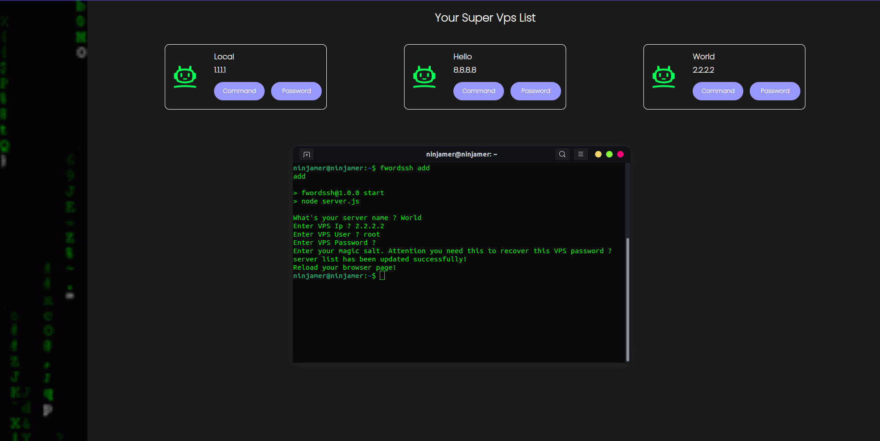Click the 'Enter VPS Ip ? 2.2.2.2' line
This screenshot has width=880, height=441.
[339, 226]
